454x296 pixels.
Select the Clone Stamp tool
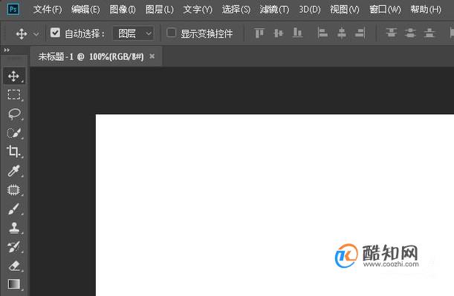[13, 228]
